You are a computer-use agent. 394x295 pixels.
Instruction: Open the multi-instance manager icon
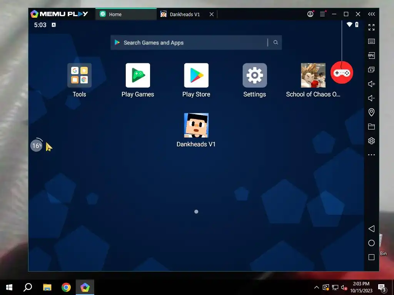[x=371, y=70]
